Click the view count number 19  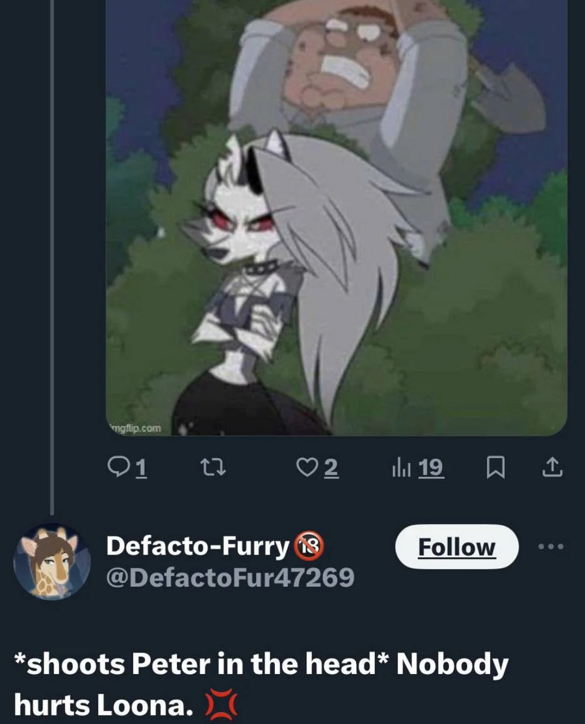[431, 467]
